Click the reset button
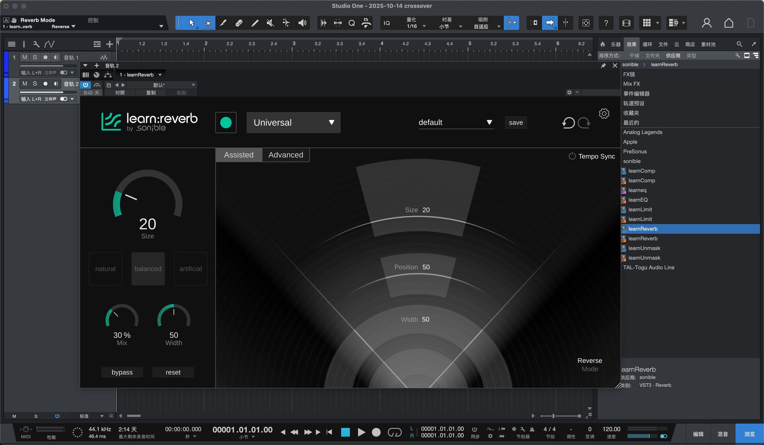 pyautogui.click(x=173, y=372)
